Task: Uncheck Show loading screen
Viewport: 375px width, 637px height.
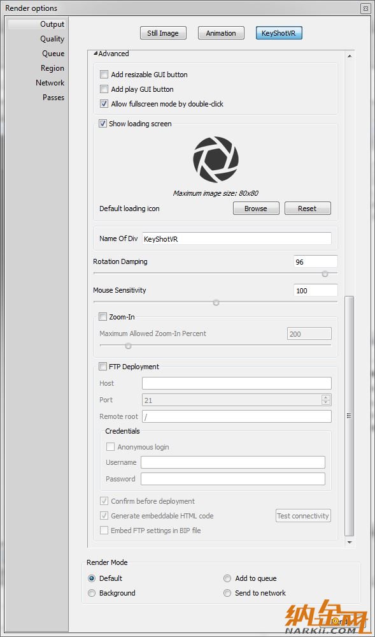Action: tap(103, 124)
